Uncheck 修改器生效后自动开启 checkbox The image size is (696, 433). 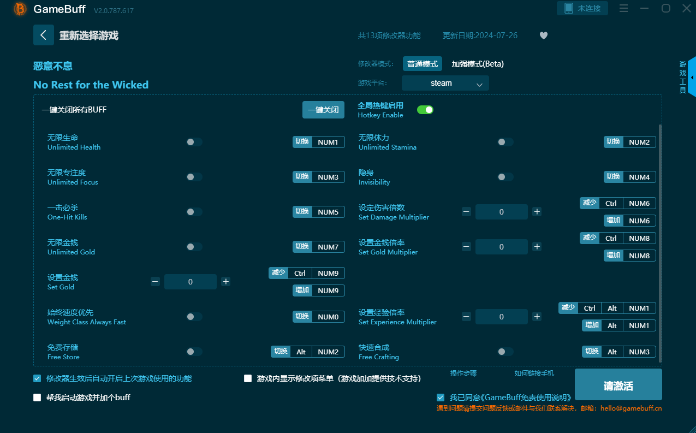coord(37,378)
